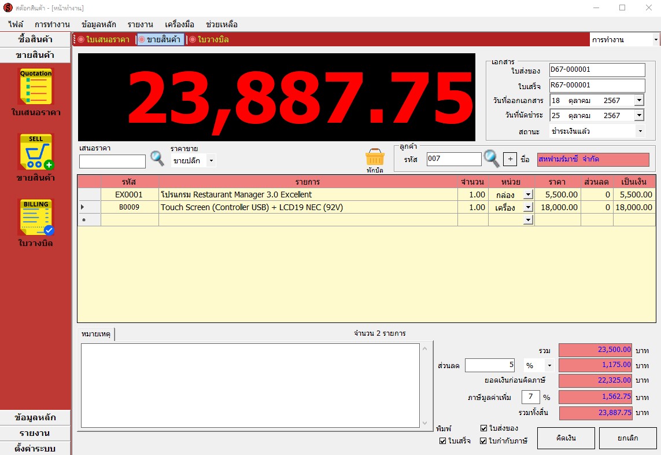Click the quotation search magnifier icon
This screenshot has width=661, height=455.
[157, 158]
